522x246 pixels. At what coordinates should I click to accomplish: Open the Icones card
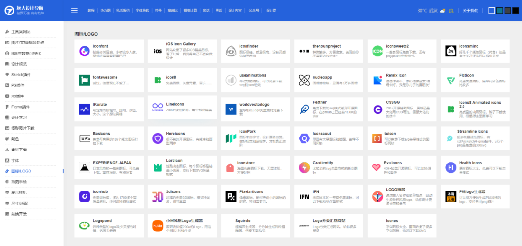coord(402,226)
